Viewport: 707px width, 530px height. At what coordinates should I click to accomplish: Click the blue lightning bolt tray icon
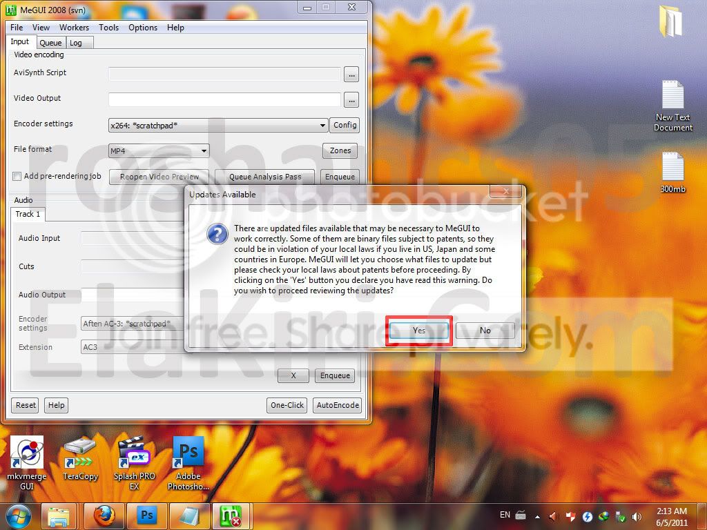pos(587,516)
